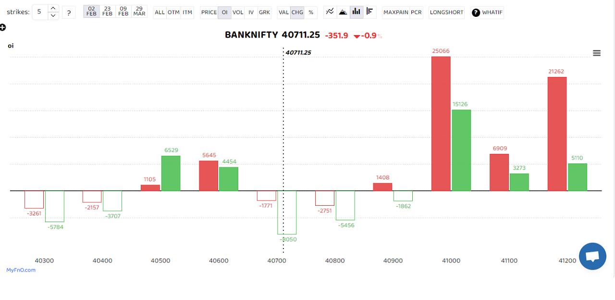This screenshot has height=300, width=615.
Task: Enable the OTM strikes filter
Action: [x=173, y=12]
